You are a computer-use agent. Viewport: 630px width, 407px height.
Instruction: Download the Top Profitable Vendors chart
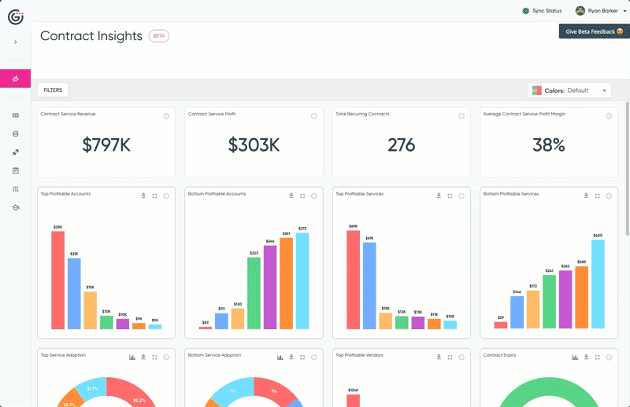pos(439,357)
